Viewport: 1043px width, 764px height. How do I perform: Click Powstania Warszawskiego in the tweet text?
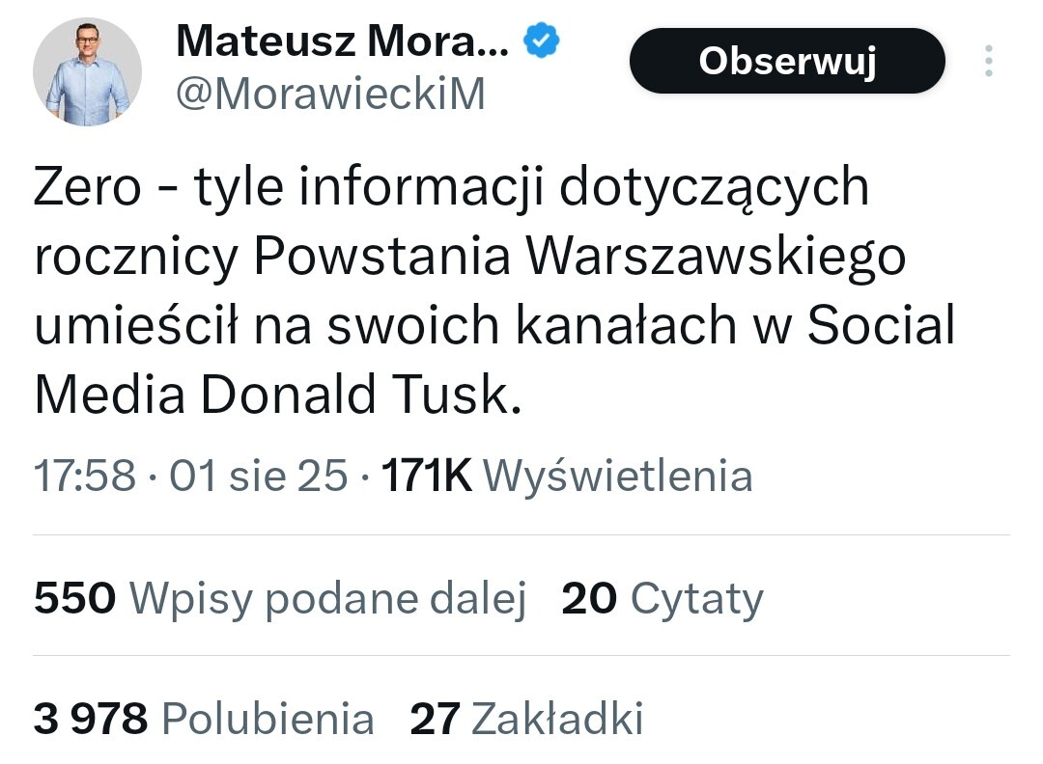pos(581,257)
